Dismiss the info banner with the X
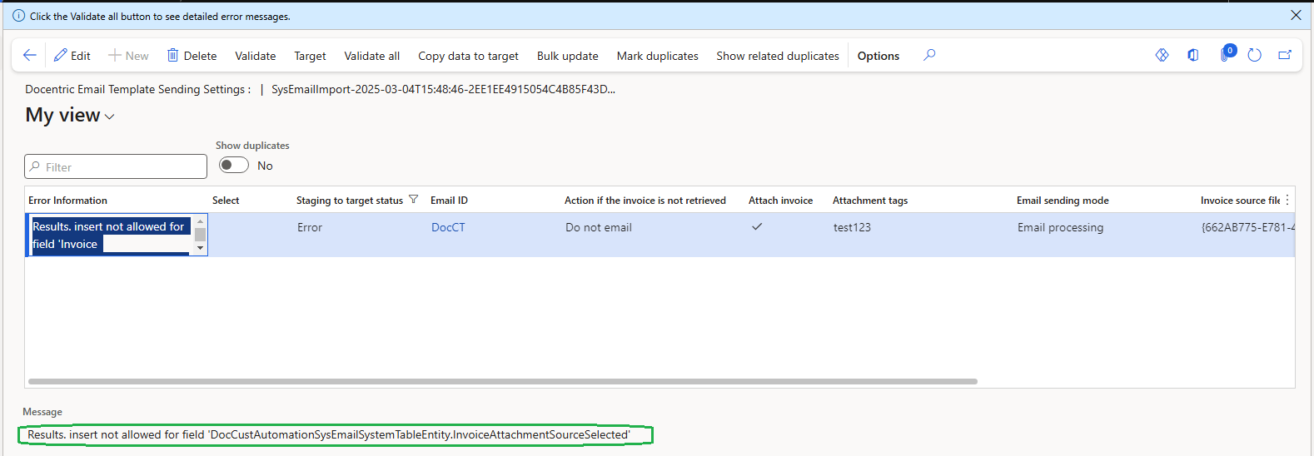1314x456 pixels. point(1296,15)
